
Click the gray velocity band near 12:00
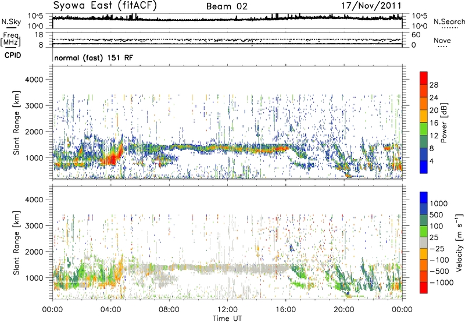point(227,269)
